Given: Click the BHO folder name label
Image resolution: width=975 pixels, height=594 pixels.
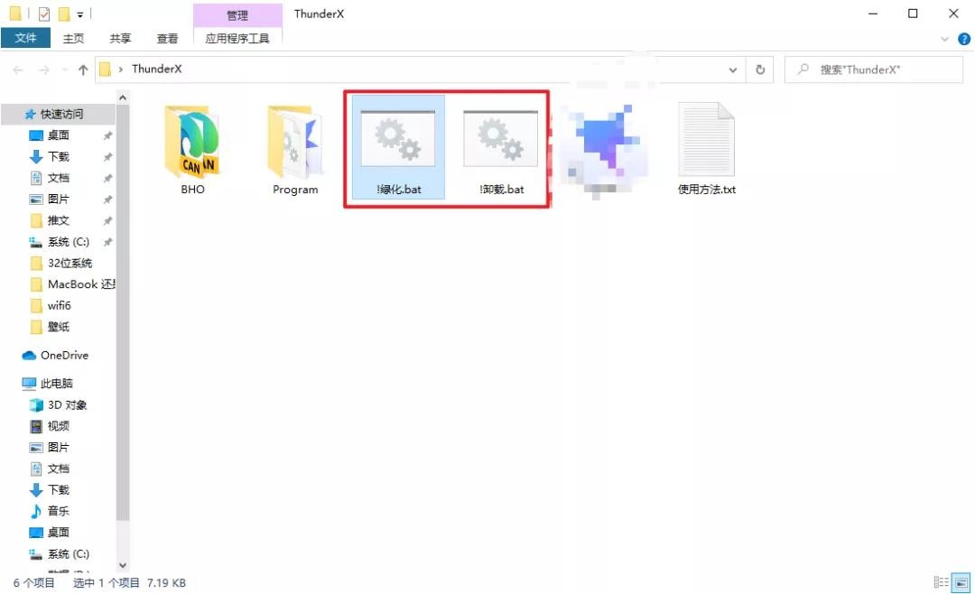Looking at the screenshot, I should pos(193,189).
